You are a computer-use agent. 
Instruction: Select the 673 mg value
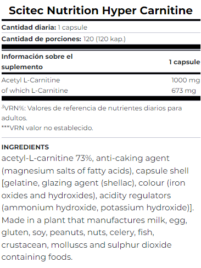(x=183, y=91)
